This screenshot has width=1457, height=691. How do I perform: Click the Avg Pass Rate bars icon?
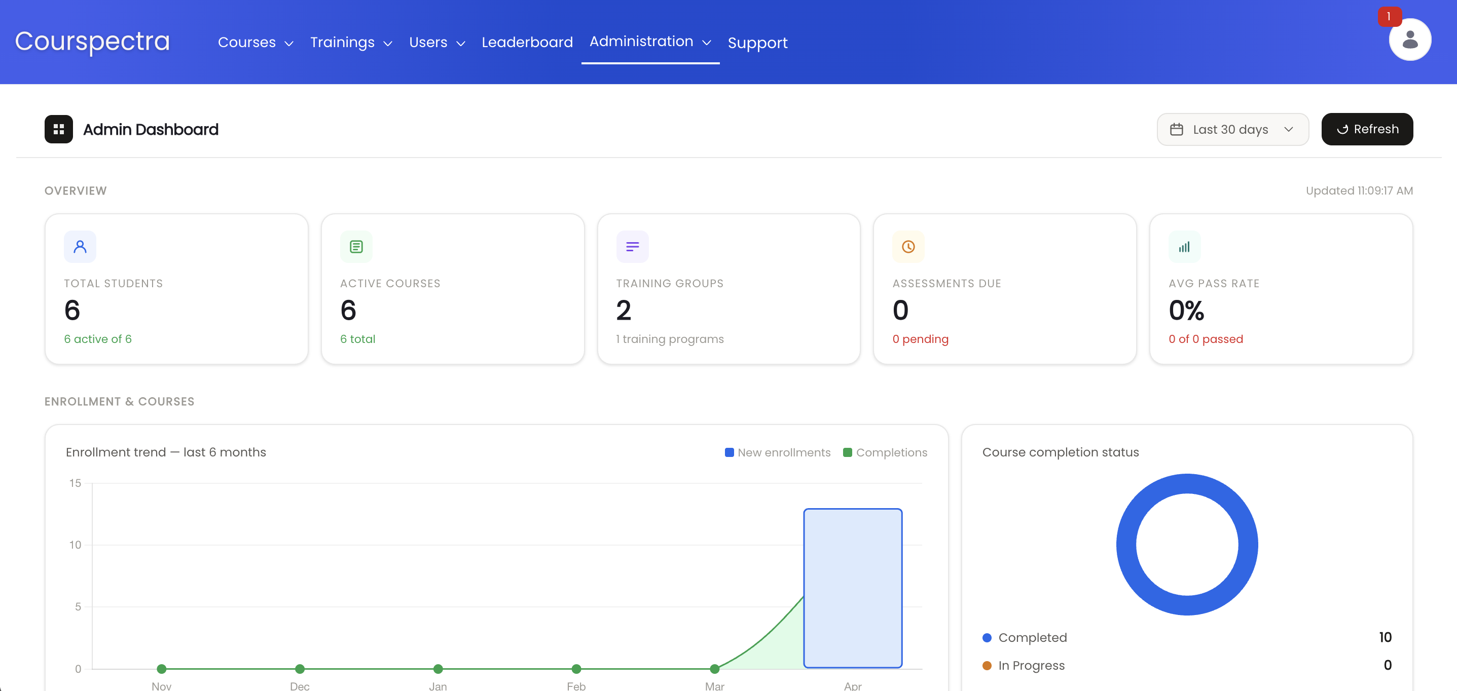point(1184,247)
